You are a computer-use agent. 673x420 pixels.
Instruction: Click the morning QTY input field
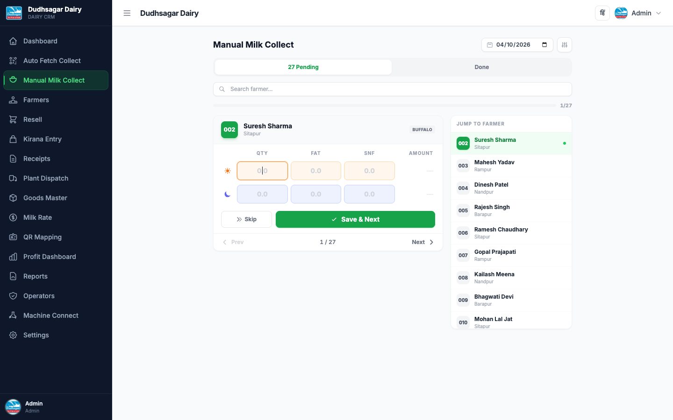point(262,171)
